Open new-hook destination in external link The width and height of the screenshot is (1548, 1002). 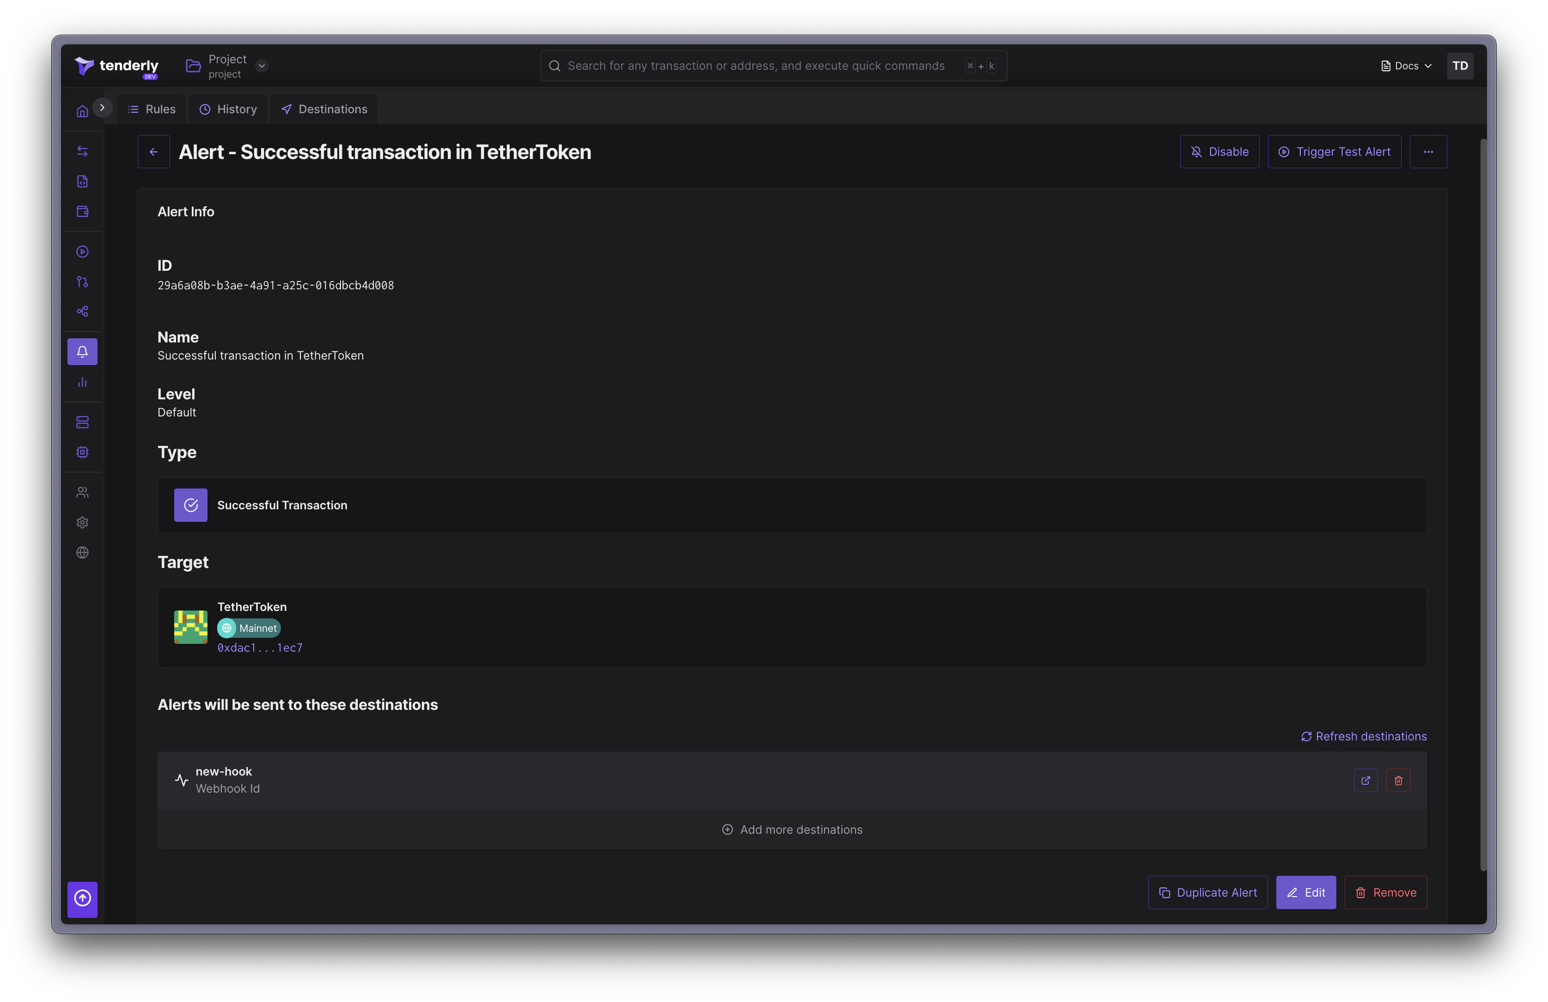(1366, 781)
